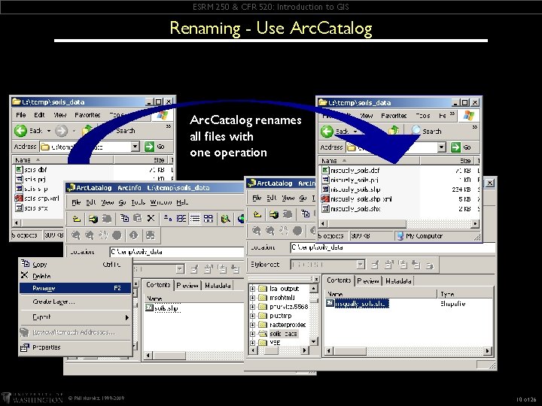This screenshot has height=406, width=542.
Task: Click Zoom In tool in left ArcCatalog
Action: [76, 235]
